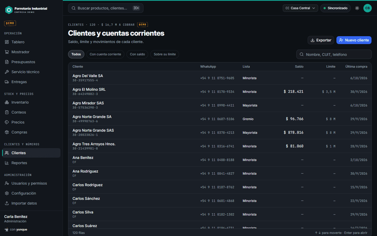Click the Gremio list cell
This screenshot has height=236, width=377.
(x=248, y=119)
